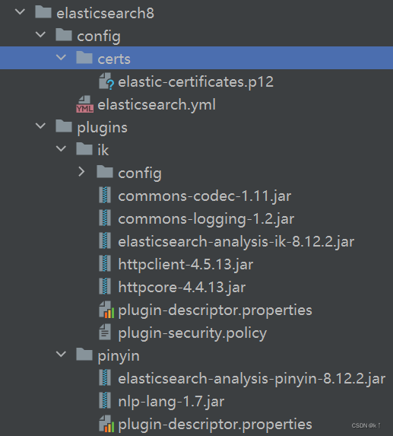Click the properties icon under the pinyin folder
This screenshot has width=393, height=436.
click(x=106, y=424)
